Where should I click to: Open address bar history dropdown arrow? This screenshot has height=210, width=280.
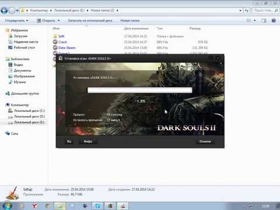point(240,10)
